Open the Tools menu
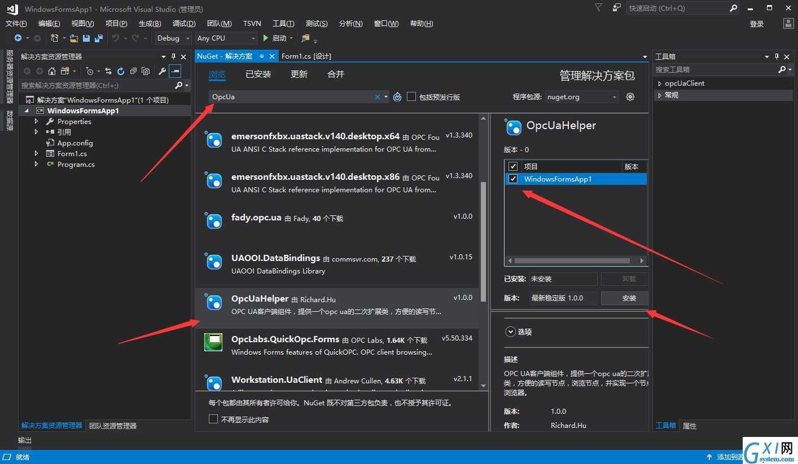This screenshot has height=464, width=798. tap(283, 23)
